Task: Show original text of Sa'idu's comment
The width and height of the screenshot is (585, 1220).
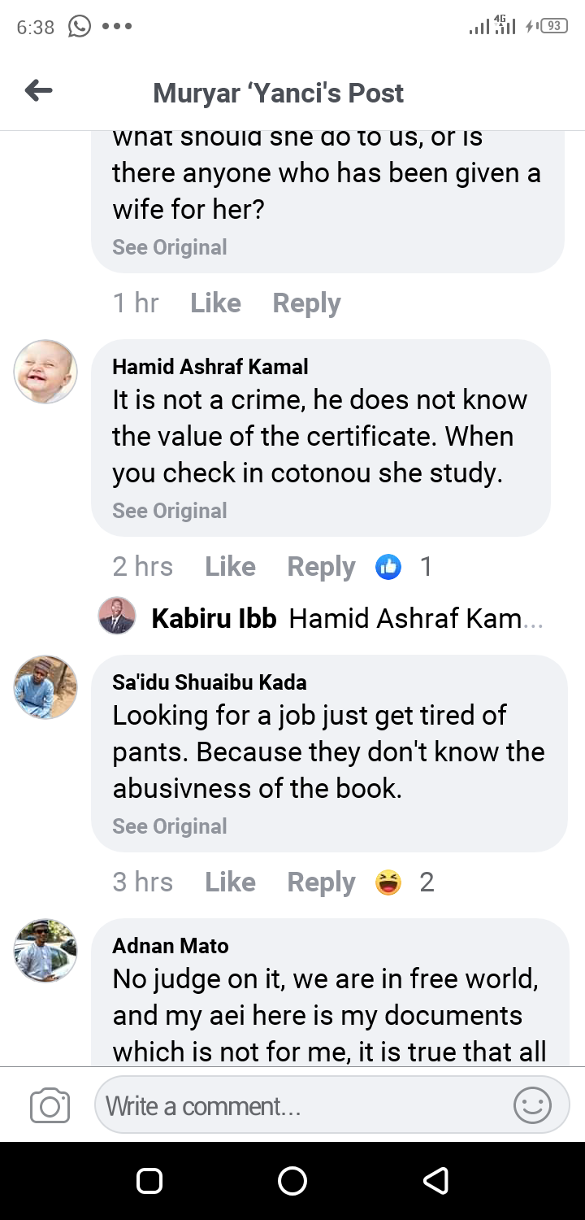Action: [170, 826]
